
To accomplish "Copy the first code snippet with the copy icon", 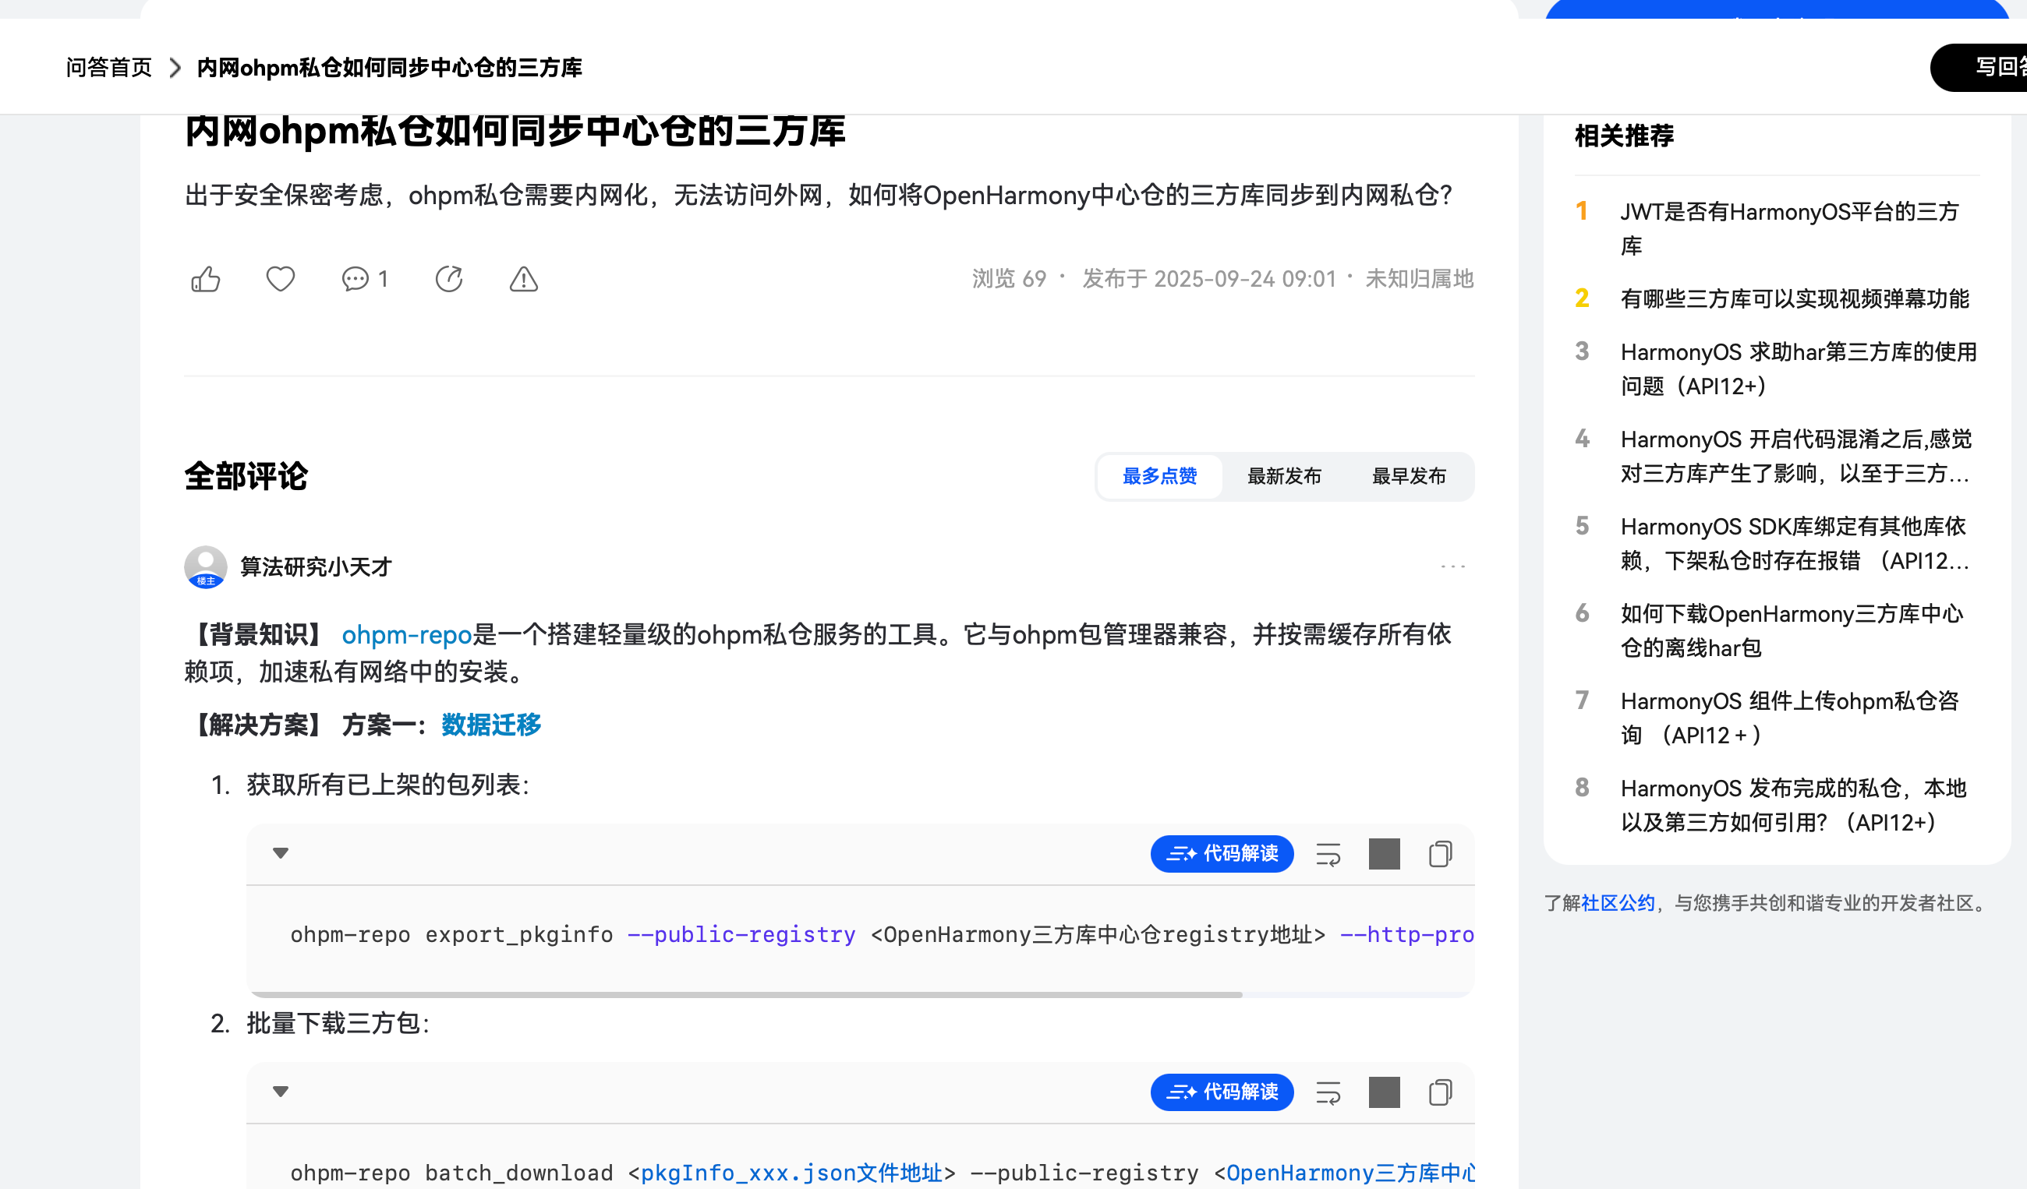I will tap(1441, 854).
